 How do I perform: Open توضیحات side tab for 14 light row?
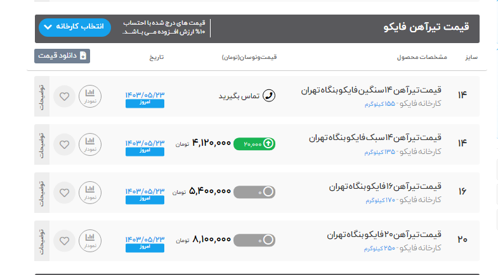[42, 145]
